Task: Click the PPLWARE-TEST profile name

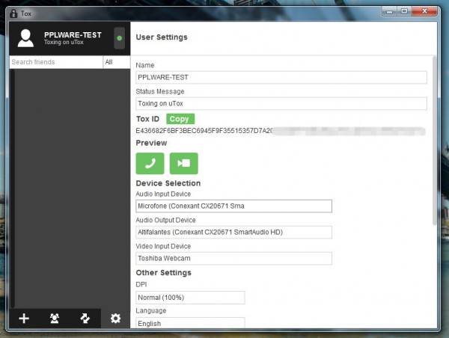Action: click(x=73, y=35)
